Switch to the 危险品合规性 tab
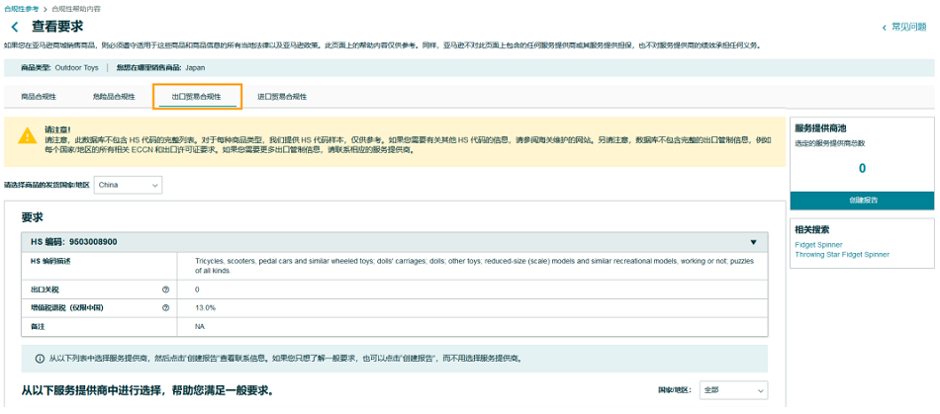The width and height of the screenshot is (940, 414). pyautogui.click(x=114, y=97)
